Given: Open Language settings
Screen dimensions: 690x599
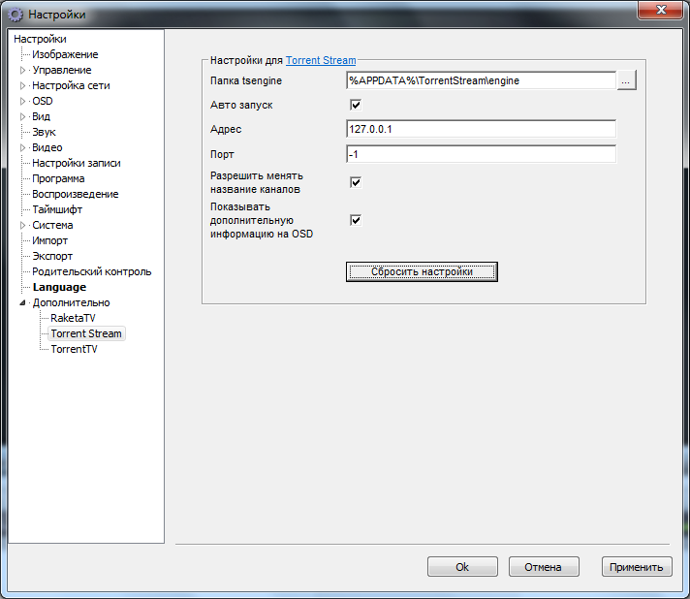Looking at the screenshot, I should 59,288.
